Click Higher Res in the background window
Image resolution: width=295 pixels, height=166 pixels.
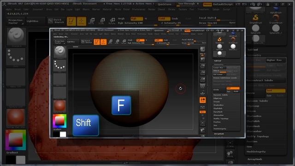coord(276,60)
